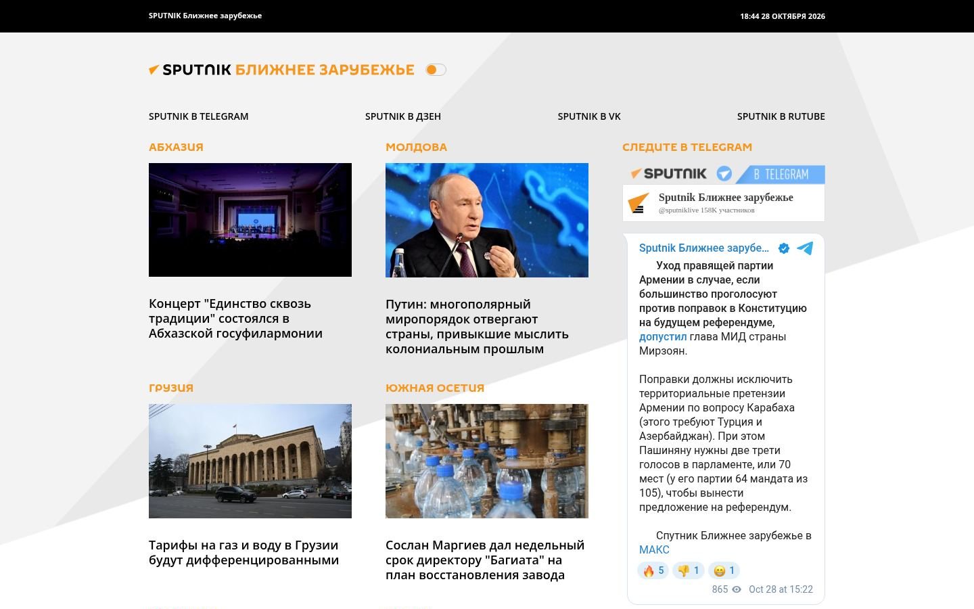Viewport: 974px width, 609px height.
Task: Open SPUTNIK В VK link
Action: [x=589, y=116]
